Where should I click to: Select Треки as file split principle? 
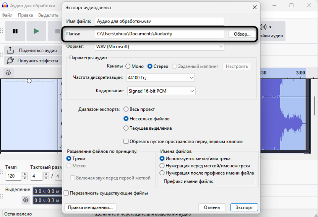69,158
